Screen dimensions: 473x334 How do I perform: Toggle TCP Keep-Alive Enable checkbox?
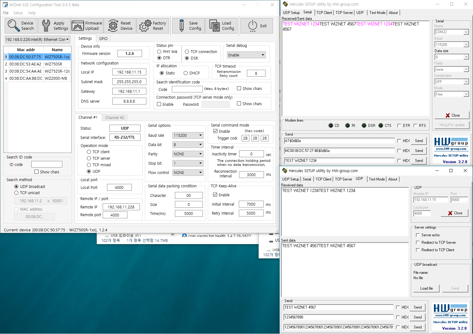[215, 195]
